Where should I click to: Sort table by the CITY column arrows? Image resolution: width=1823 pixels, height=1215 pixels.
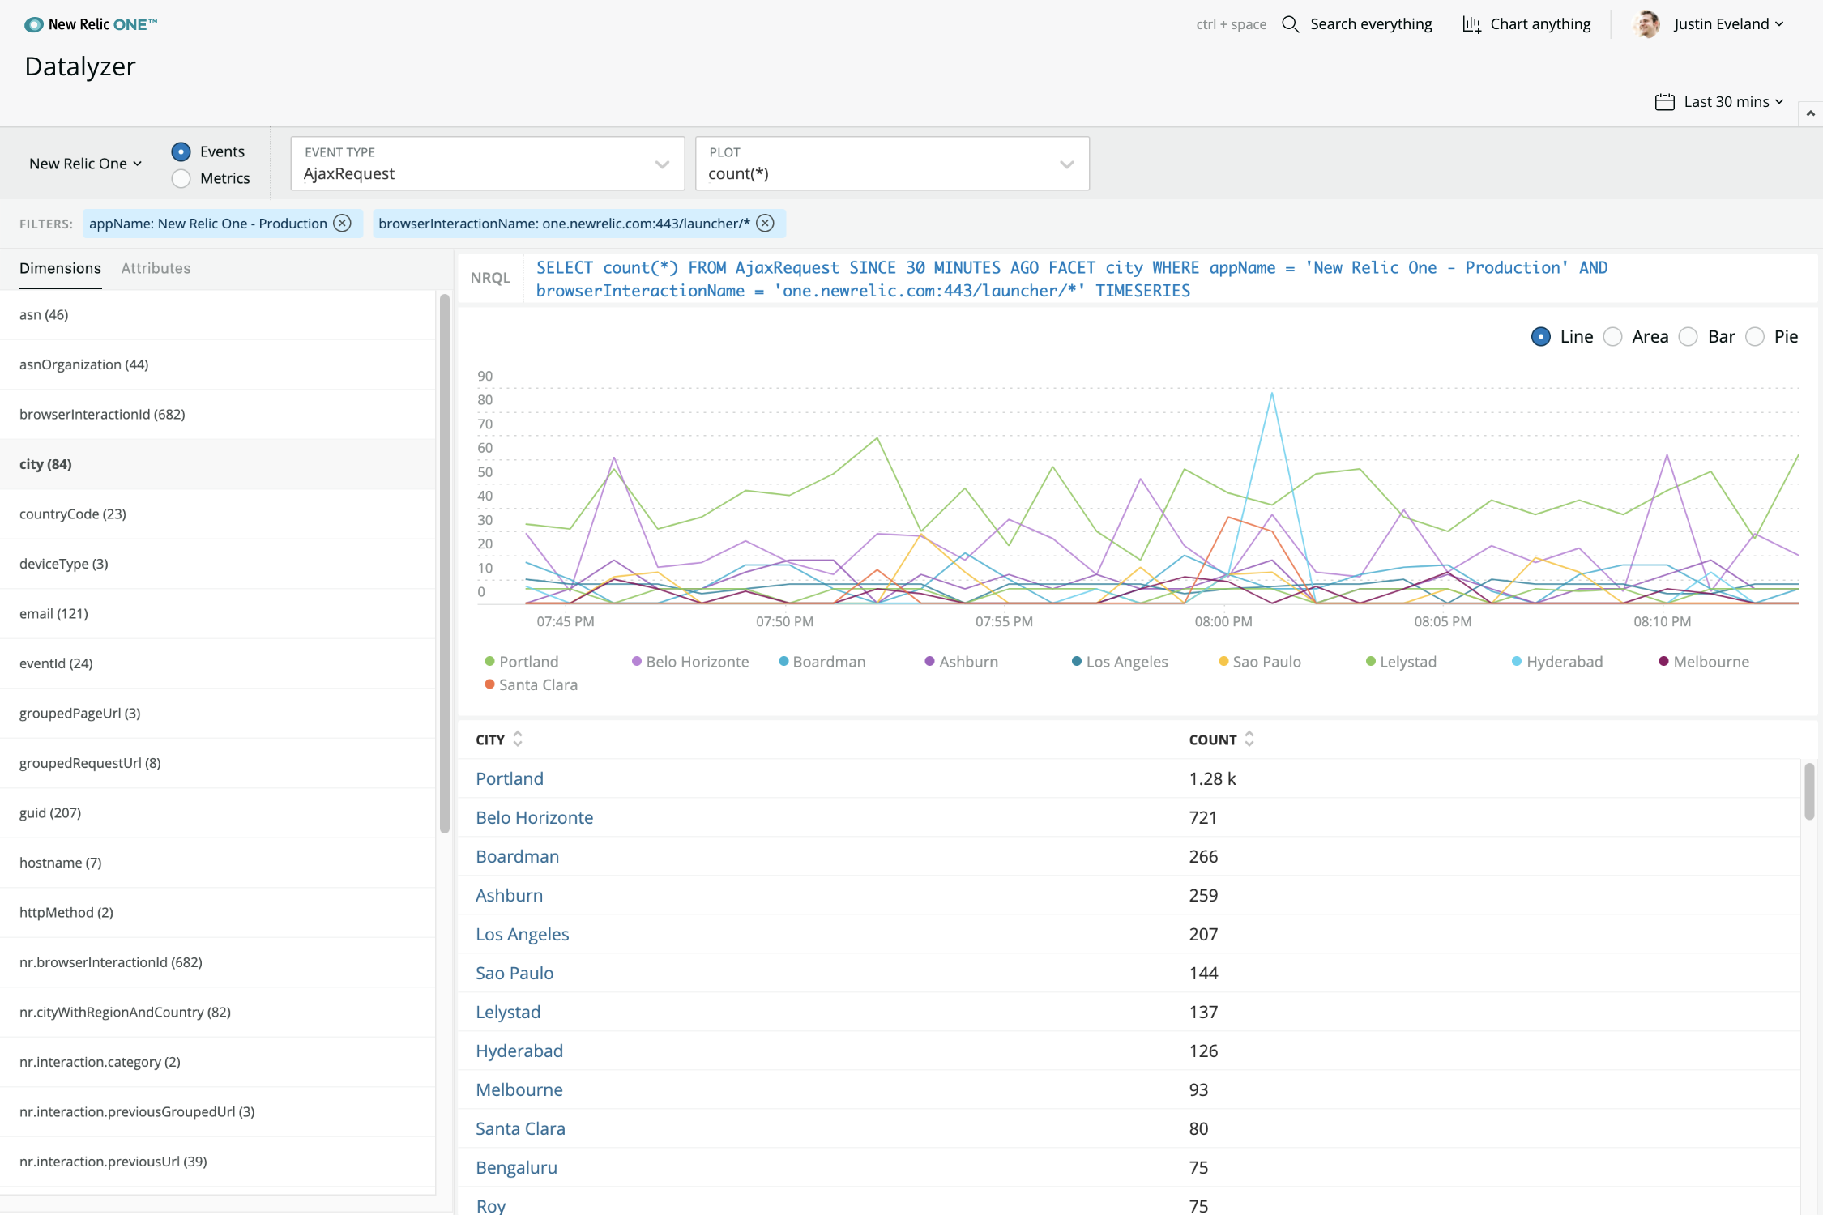[x=518, y=739]
